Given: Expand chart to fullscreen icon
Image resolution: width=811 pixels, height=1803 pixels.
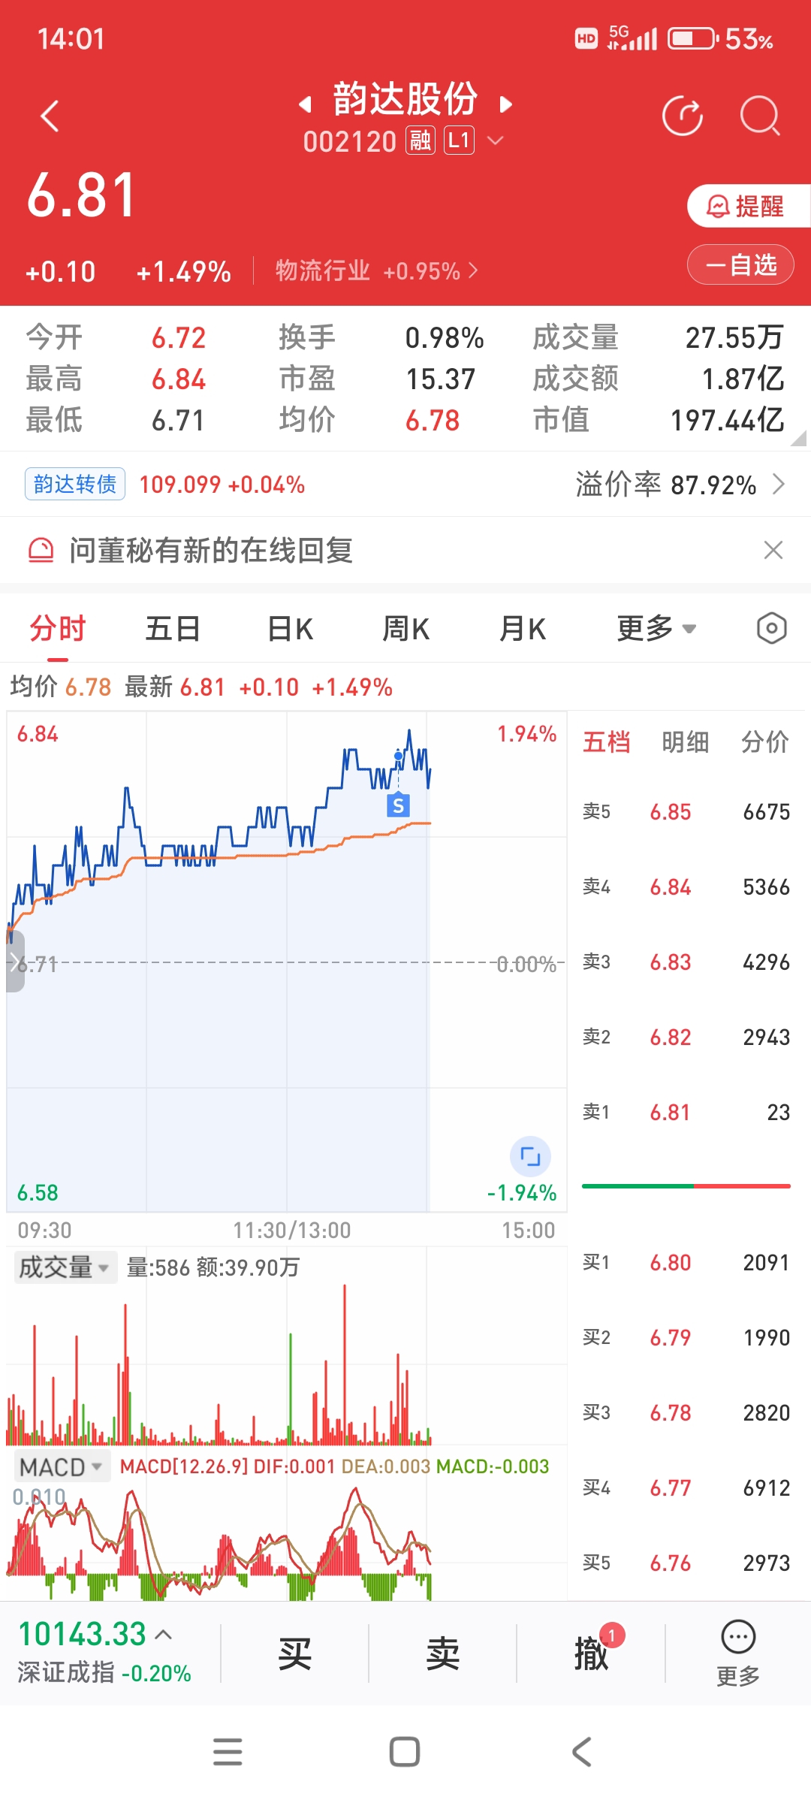Looking at the screenshot, I should click(x=530, y=1157).
